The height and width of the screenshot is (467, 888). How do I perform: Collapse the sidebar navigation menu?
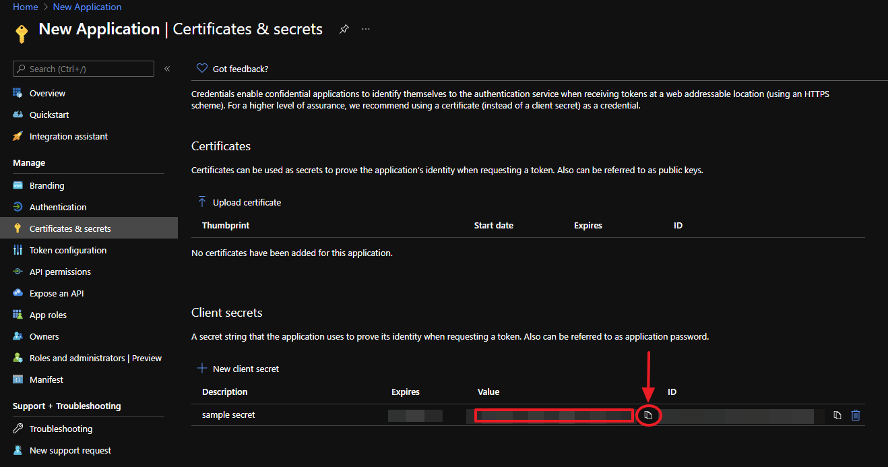point(167,69)
